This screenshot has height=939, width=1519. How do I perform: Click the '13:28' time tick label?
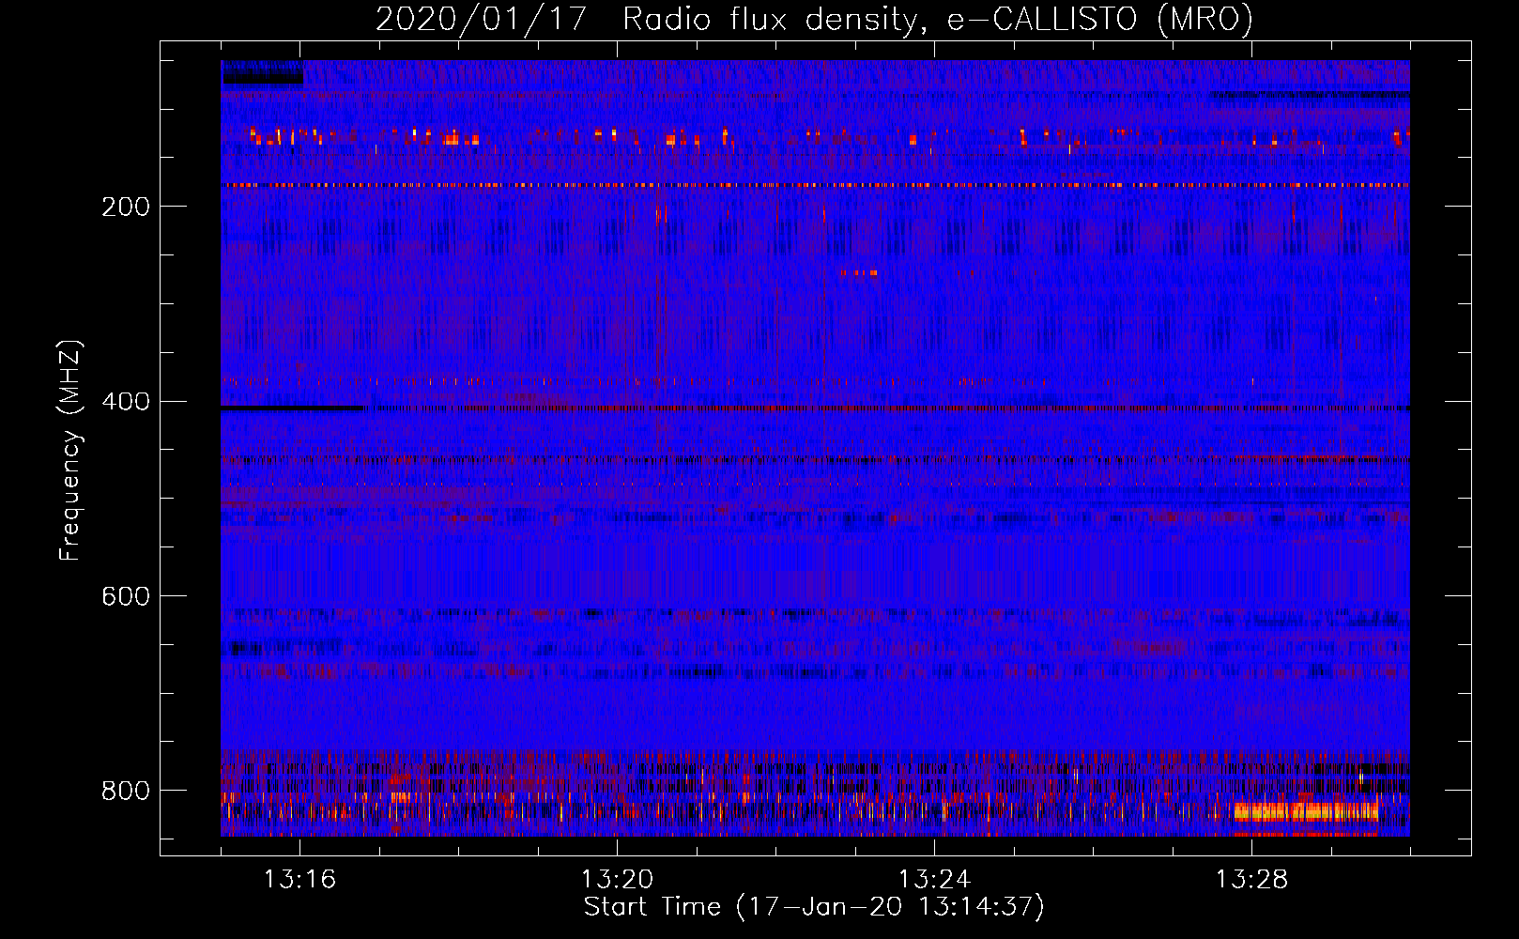click(x=1251, y=880)
